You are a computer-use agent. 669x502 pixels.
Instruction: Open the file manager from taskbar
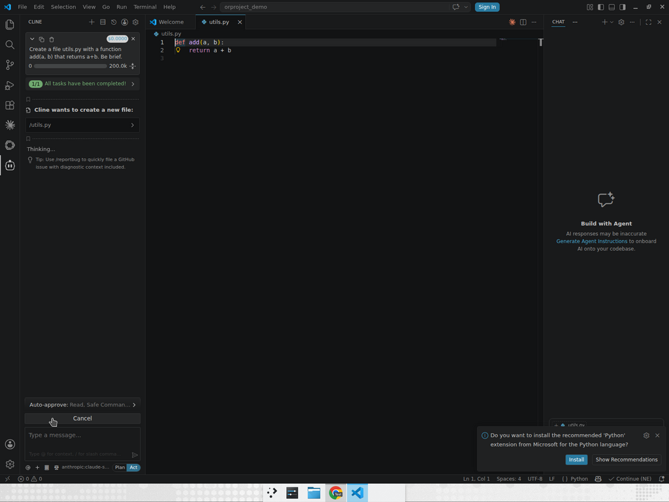tap(314, 493)
